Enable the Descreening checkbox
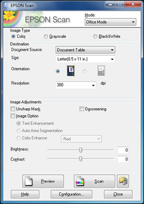The width and height of the screenshot is (144, 204). (x=82, y=109)
